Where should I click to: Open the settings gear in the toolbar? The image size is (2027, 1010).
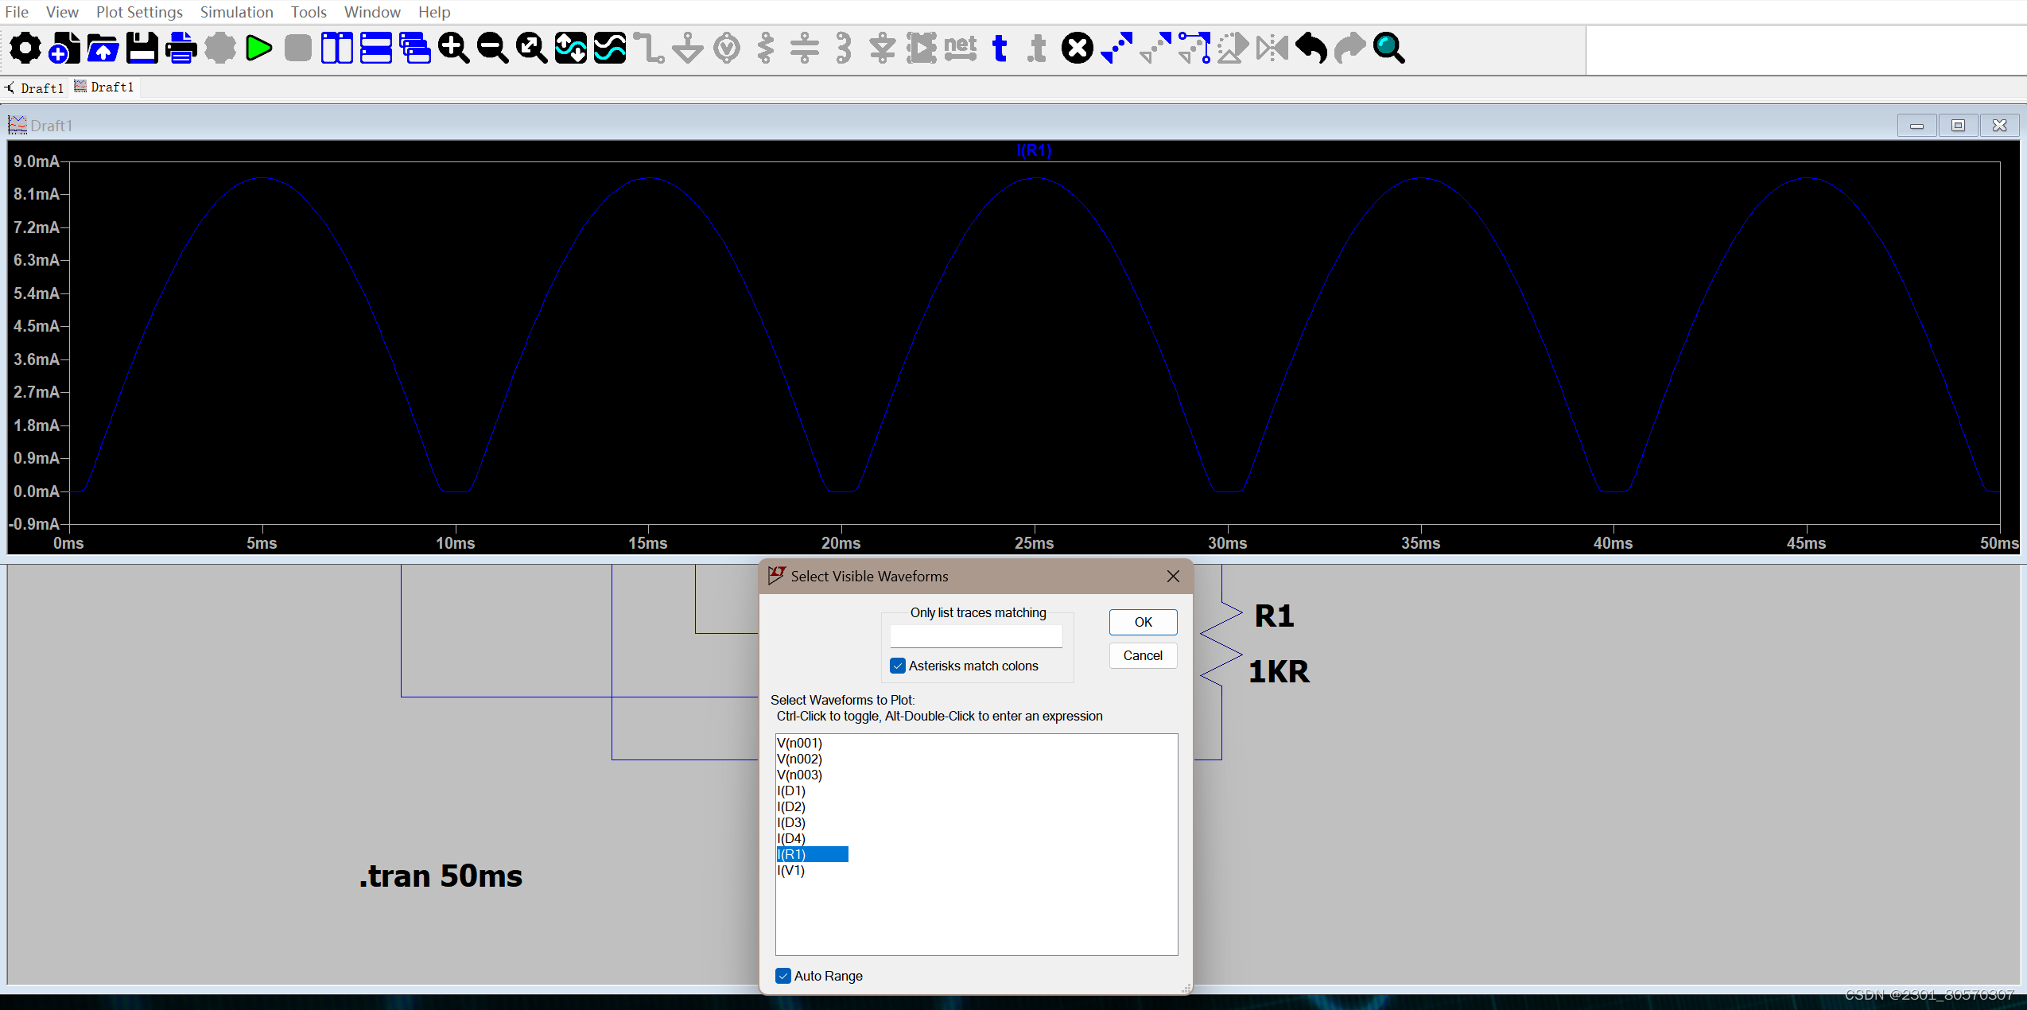(x=25, y=49)
